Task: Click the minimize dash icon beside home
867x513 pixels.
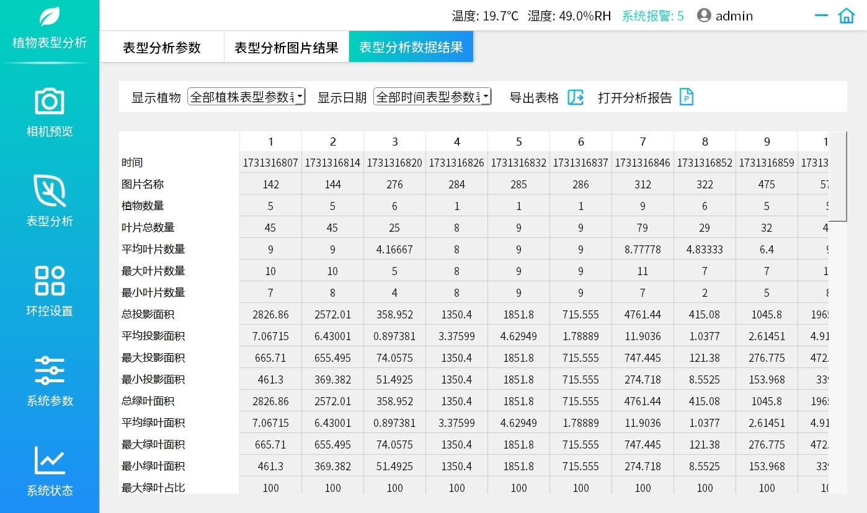Action: click(821, 16)
